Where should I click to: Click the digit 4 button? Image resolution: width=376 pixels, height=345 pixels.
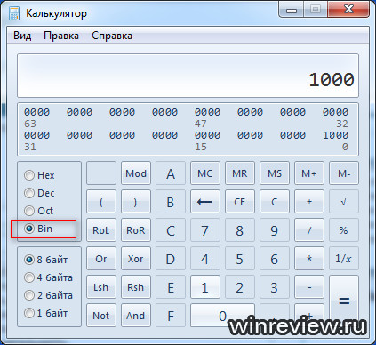click(205, 259)
